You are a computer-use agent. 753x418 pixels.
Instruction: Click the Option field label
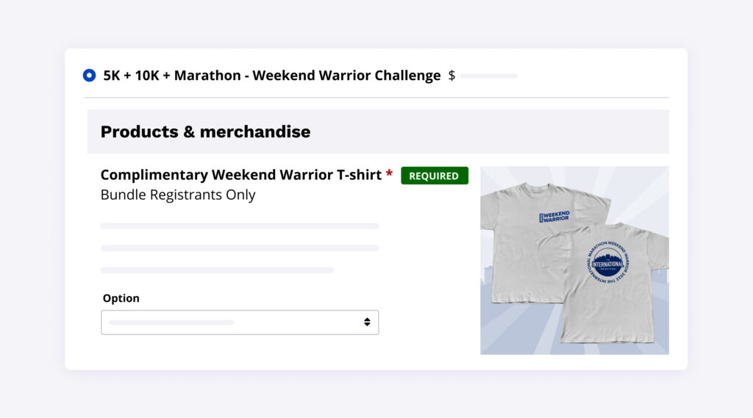pyautogui.click(x=121, y=298)
